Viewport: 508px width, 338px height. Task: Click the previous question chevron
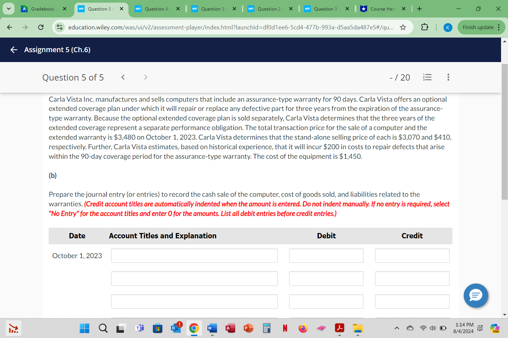point(123,77)
